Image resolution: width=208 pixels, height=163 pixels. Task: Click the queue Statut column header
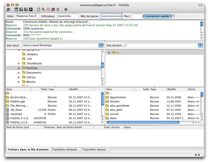139,127
